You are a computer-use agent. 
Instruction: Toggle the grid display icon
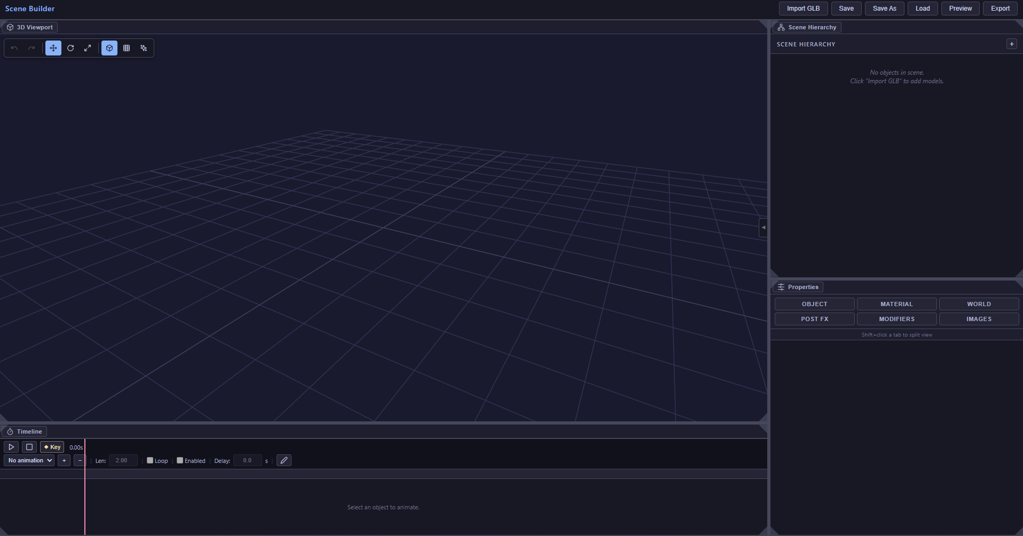click(x=127, y=48)
